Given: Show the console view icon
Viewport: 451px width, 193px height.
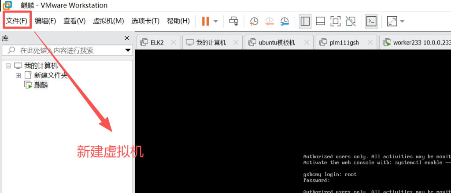Looking at the screenshot, I should (x=372, y=21).
